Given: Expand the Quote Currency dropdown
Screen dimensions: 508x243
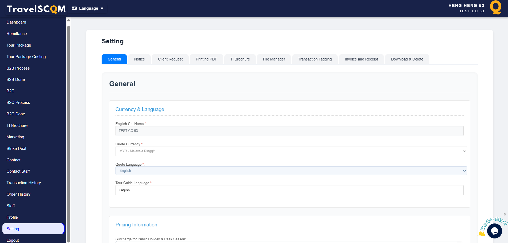Looking at the screenshot, I should tap(291, 151).
